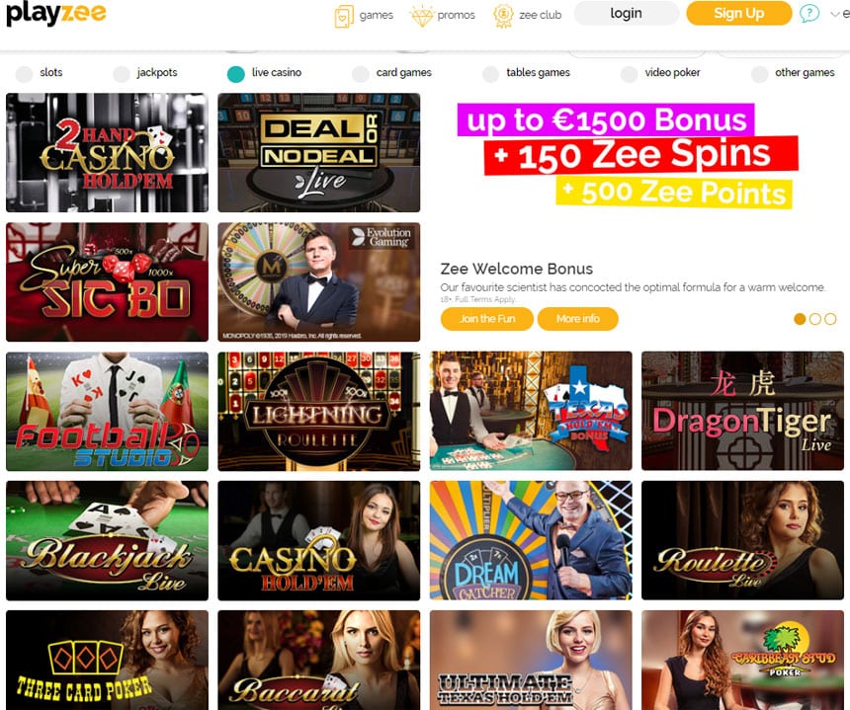The image size is (850, 710).
Task: Select the slots category radio
Action: [25, 74]
